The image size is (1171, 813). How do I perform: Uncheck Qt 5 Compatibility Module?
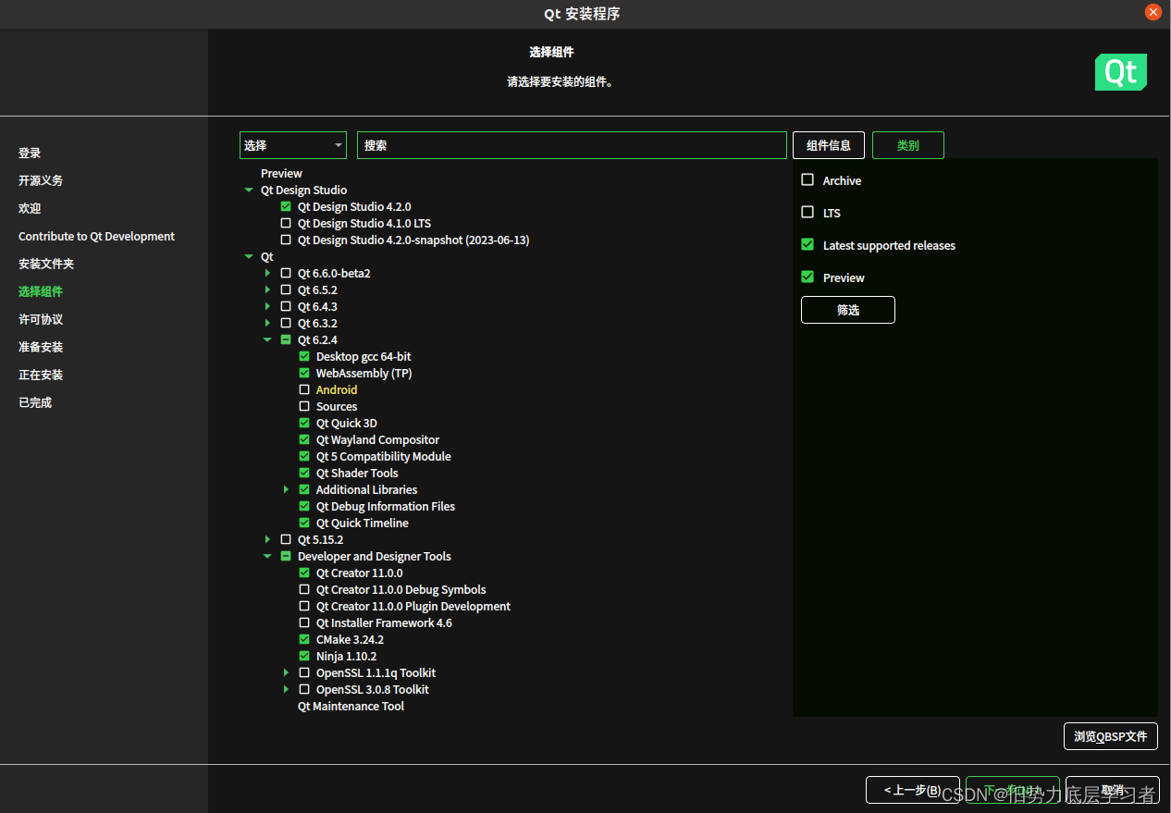click(x=304, y=457)
